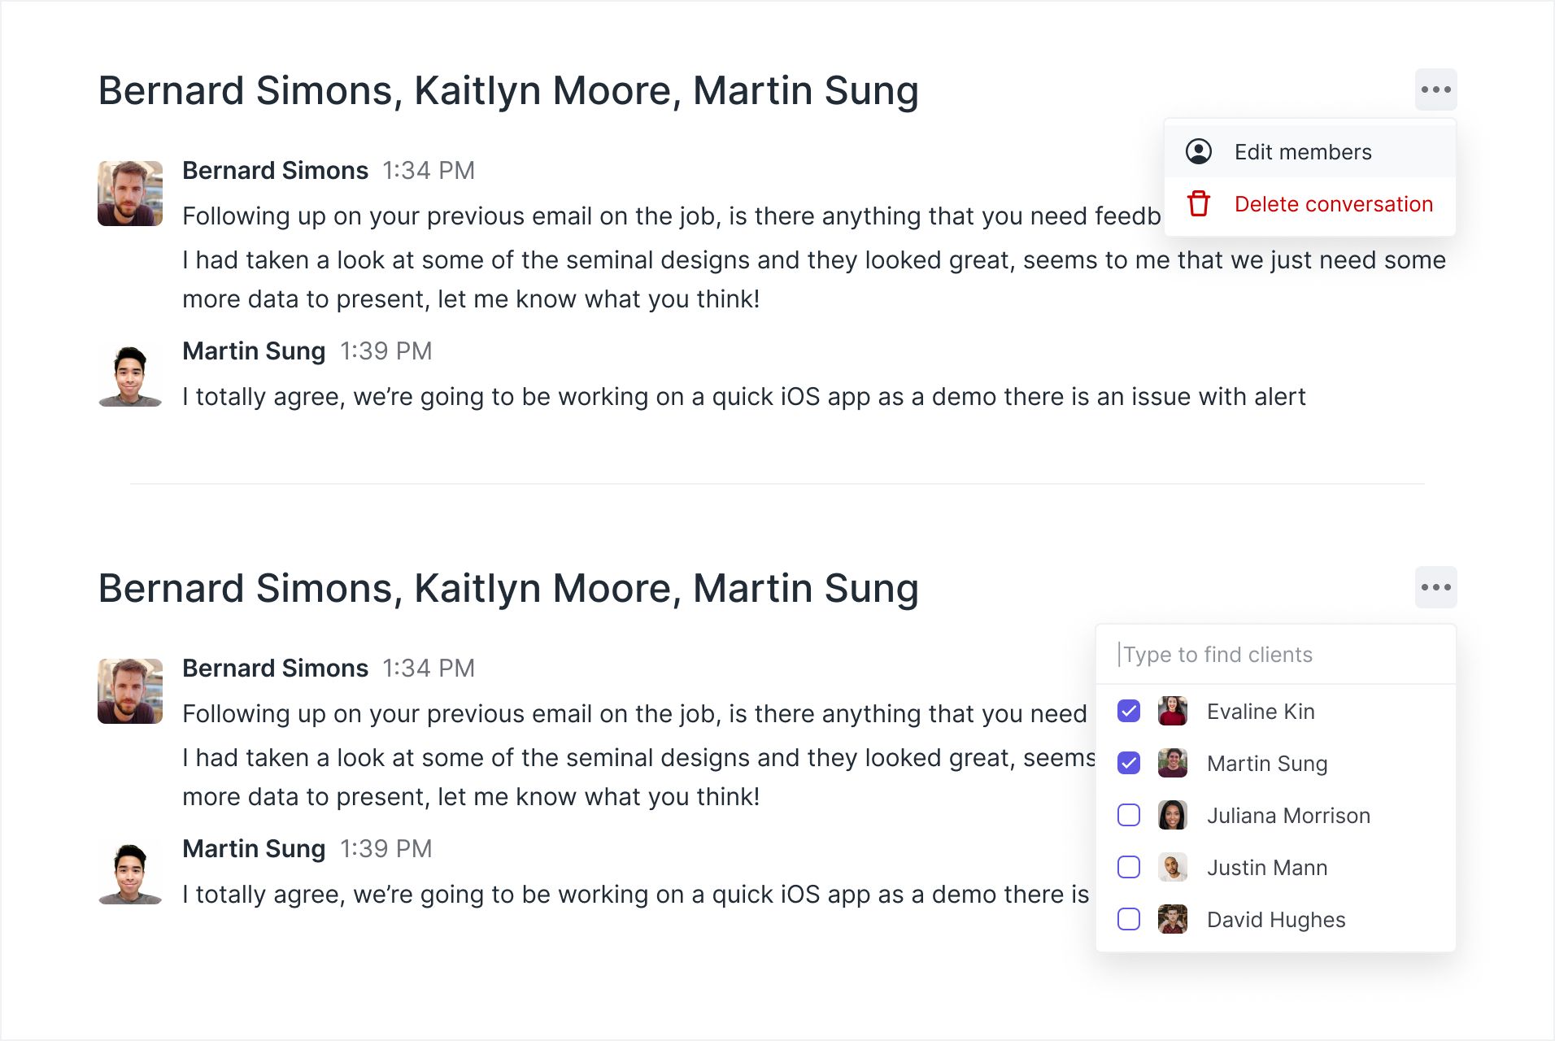This screenshot has width=1555, height=1041.
Task: Click David Hughes's avatar in the list
Action: click(1173, 920)
